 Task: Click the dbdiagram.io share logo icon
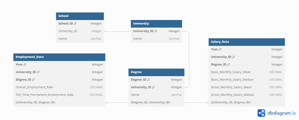[261, 113]
